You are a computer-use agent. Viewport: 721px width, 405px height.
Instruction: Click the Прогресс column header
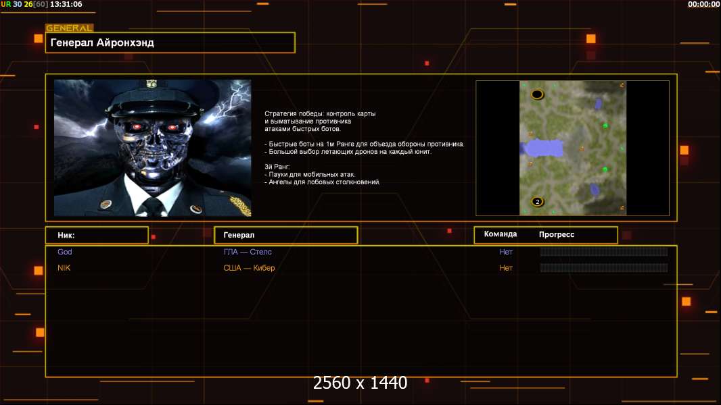(x=557, y=235)
